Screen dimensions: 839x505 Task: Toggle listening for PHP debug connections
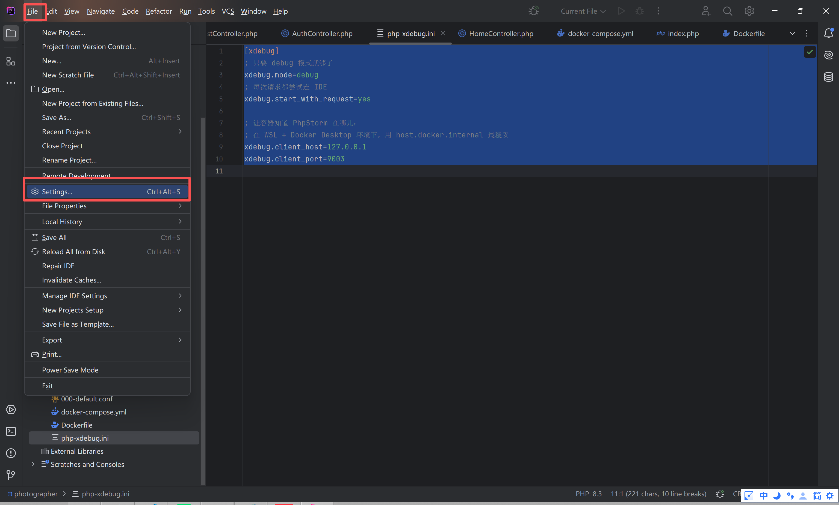click(x=534, y=11)
